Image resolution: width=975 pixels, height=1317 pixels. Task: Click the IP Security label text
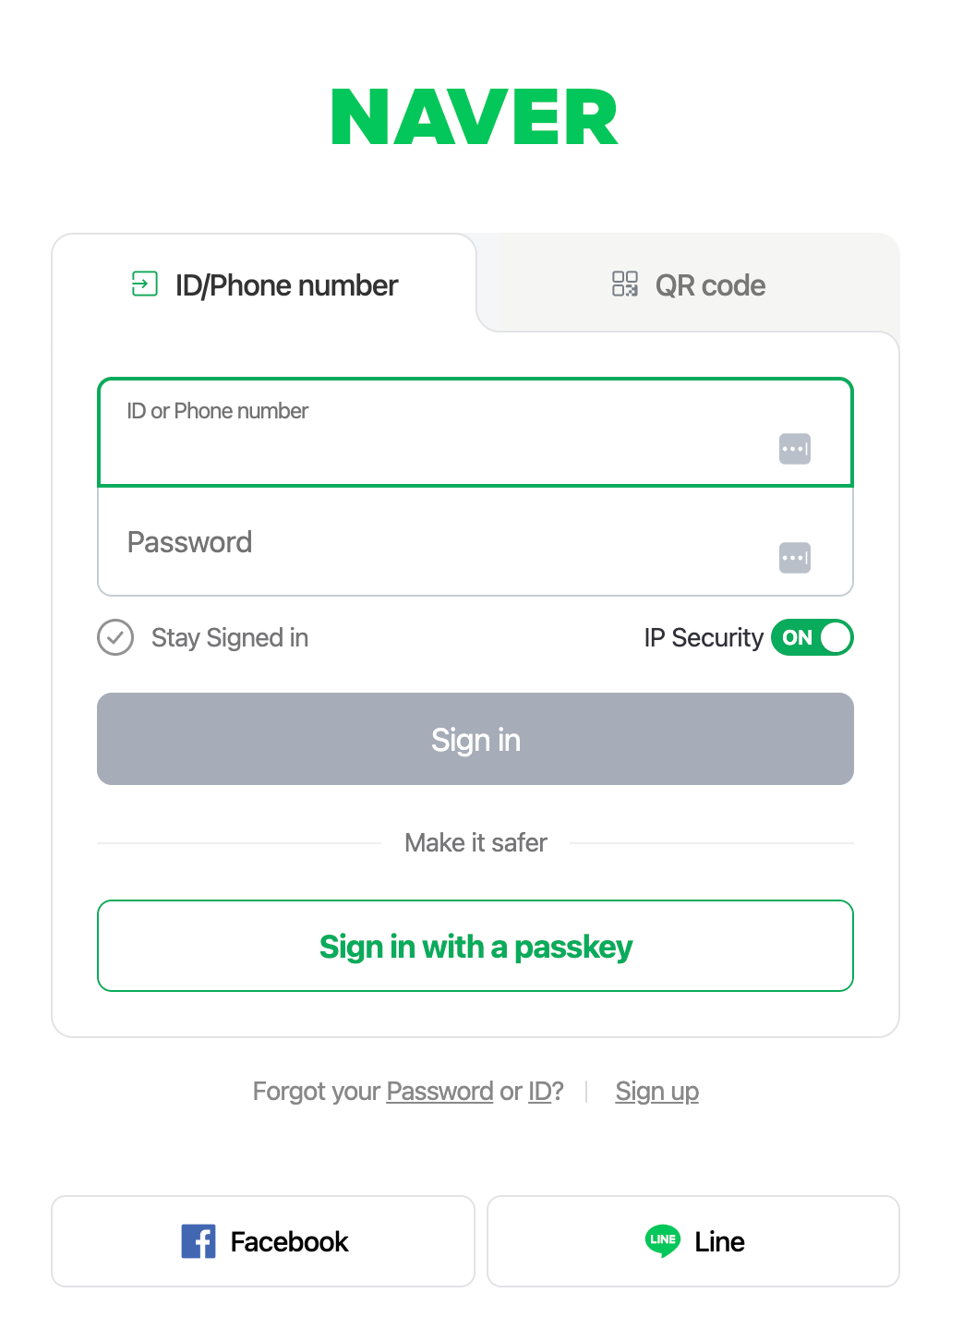tap(704, 637)
